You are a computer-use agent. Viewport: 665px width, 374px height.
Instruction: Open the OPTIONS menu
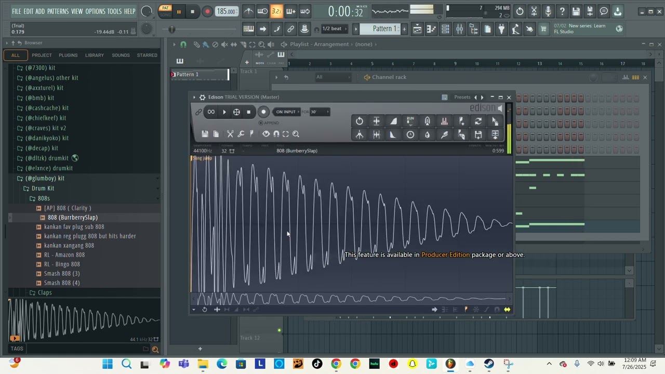pos(95,11)
